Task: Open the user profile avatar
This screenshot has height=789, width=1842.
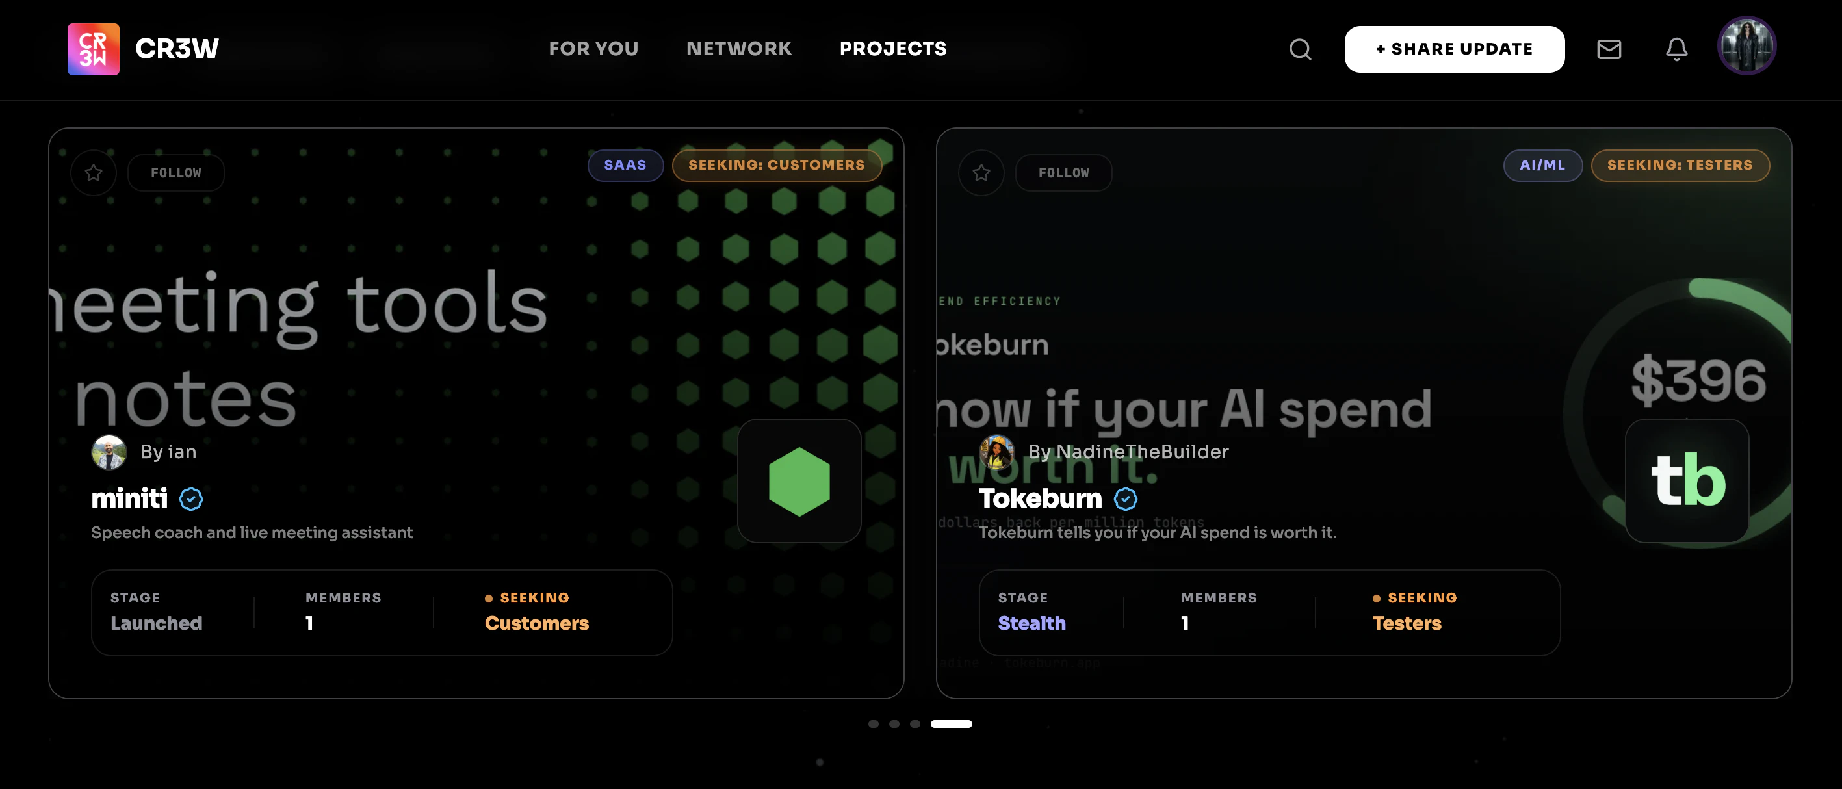Action: coord(1747,45)
